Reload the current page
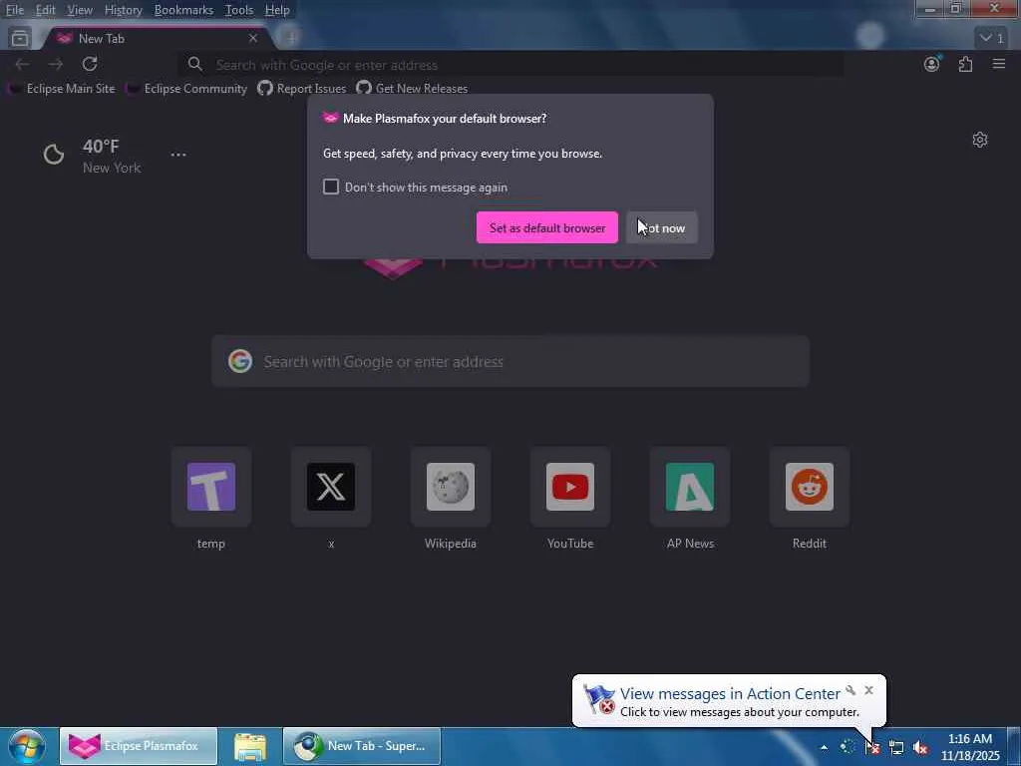 90,64
